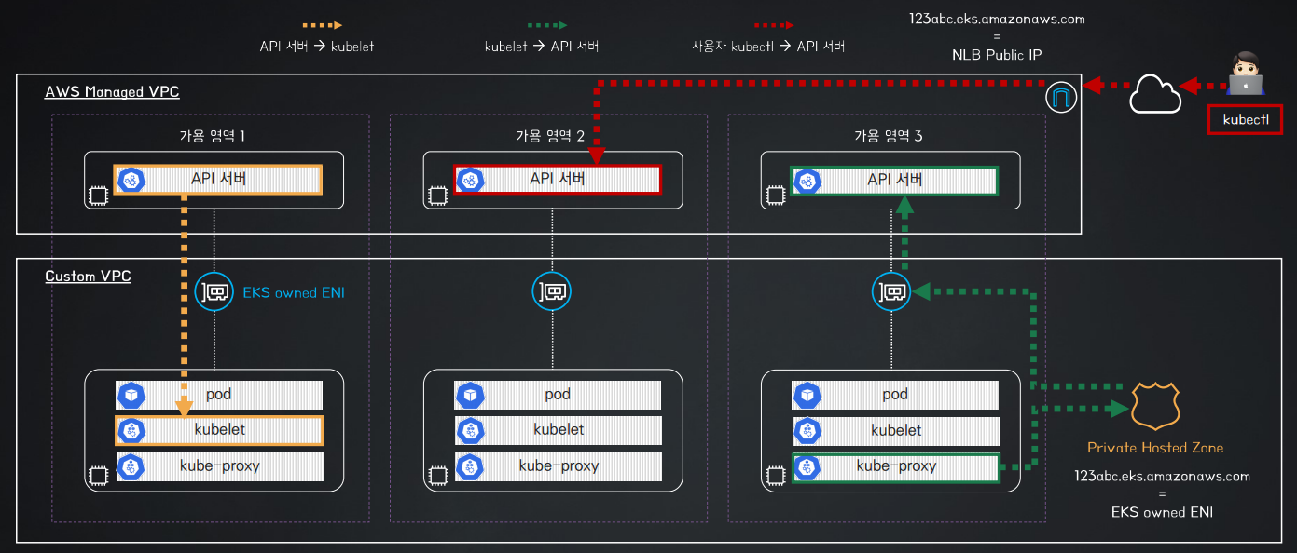
Task: Click the 가용 영역 2 label
Action: point(550,136)
